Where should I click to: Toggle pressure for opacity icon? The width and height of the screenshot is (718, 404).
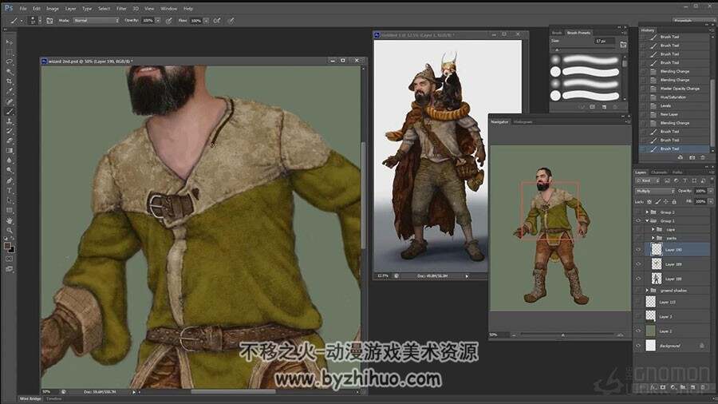pos(169,21)
